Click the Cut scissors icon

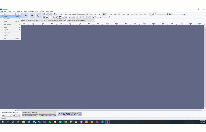coord(54,17)
